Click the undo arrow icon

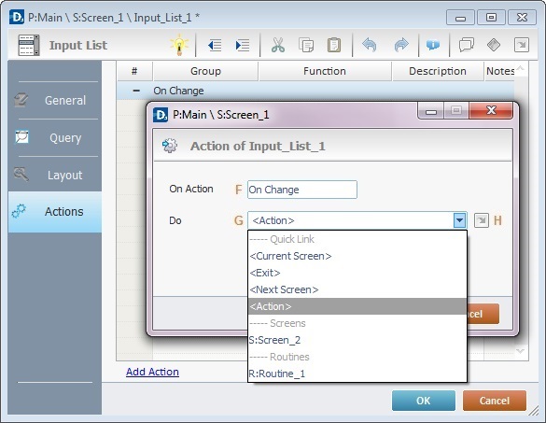pos(370,45)
